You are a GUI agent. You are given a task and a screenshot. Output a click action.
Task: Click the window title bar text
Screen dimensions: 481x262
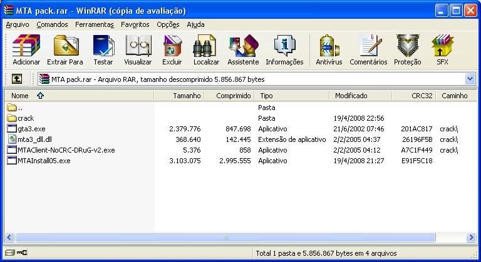[101, 11]
